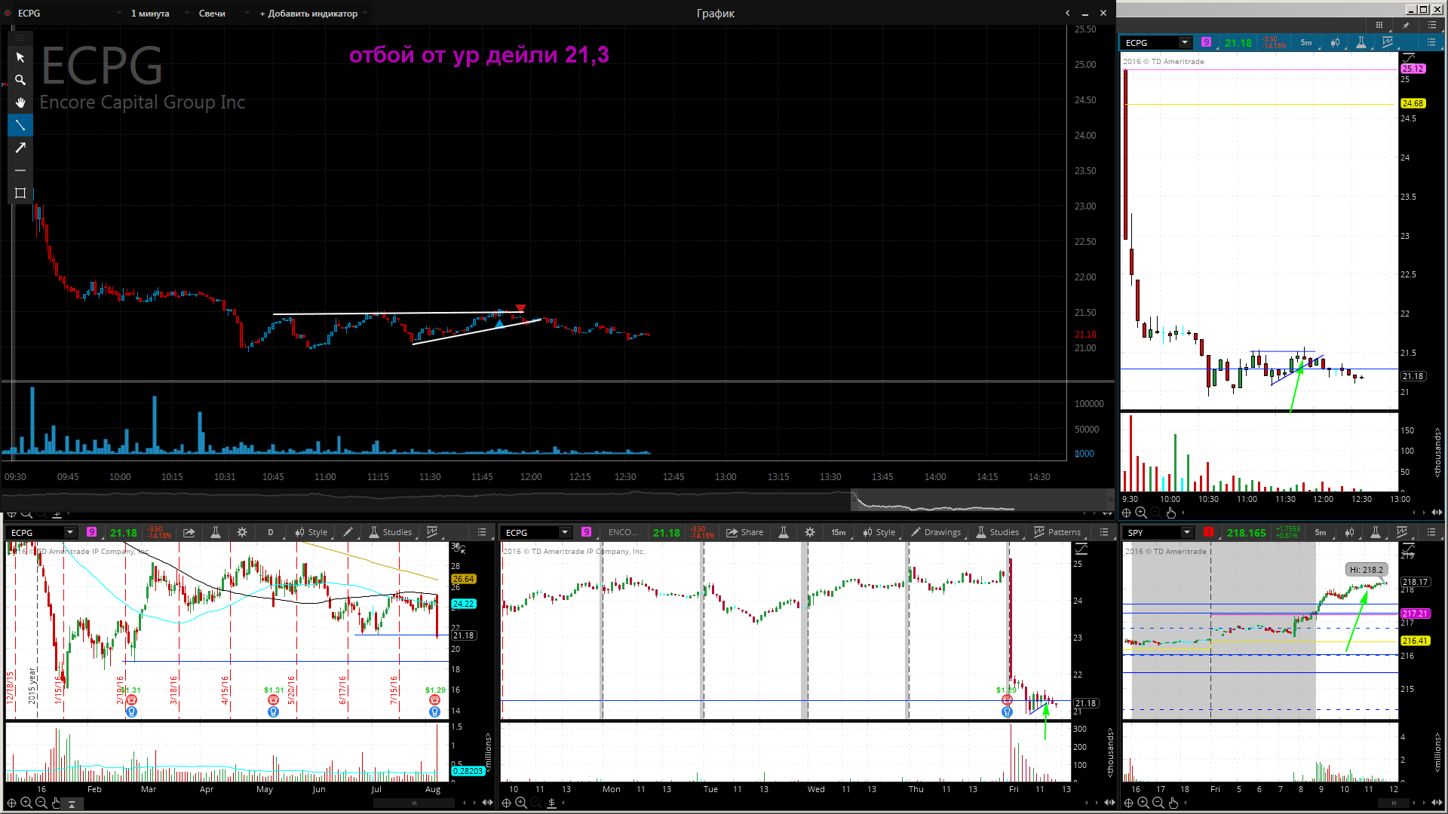Open the list menu icon beside the pin
1448x814 pixels.
tap(1431, 25)
